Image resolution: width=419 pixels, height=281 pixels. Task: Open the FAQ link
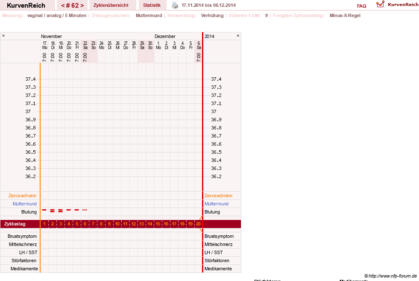pyautogui.click(x=361, y=6)
